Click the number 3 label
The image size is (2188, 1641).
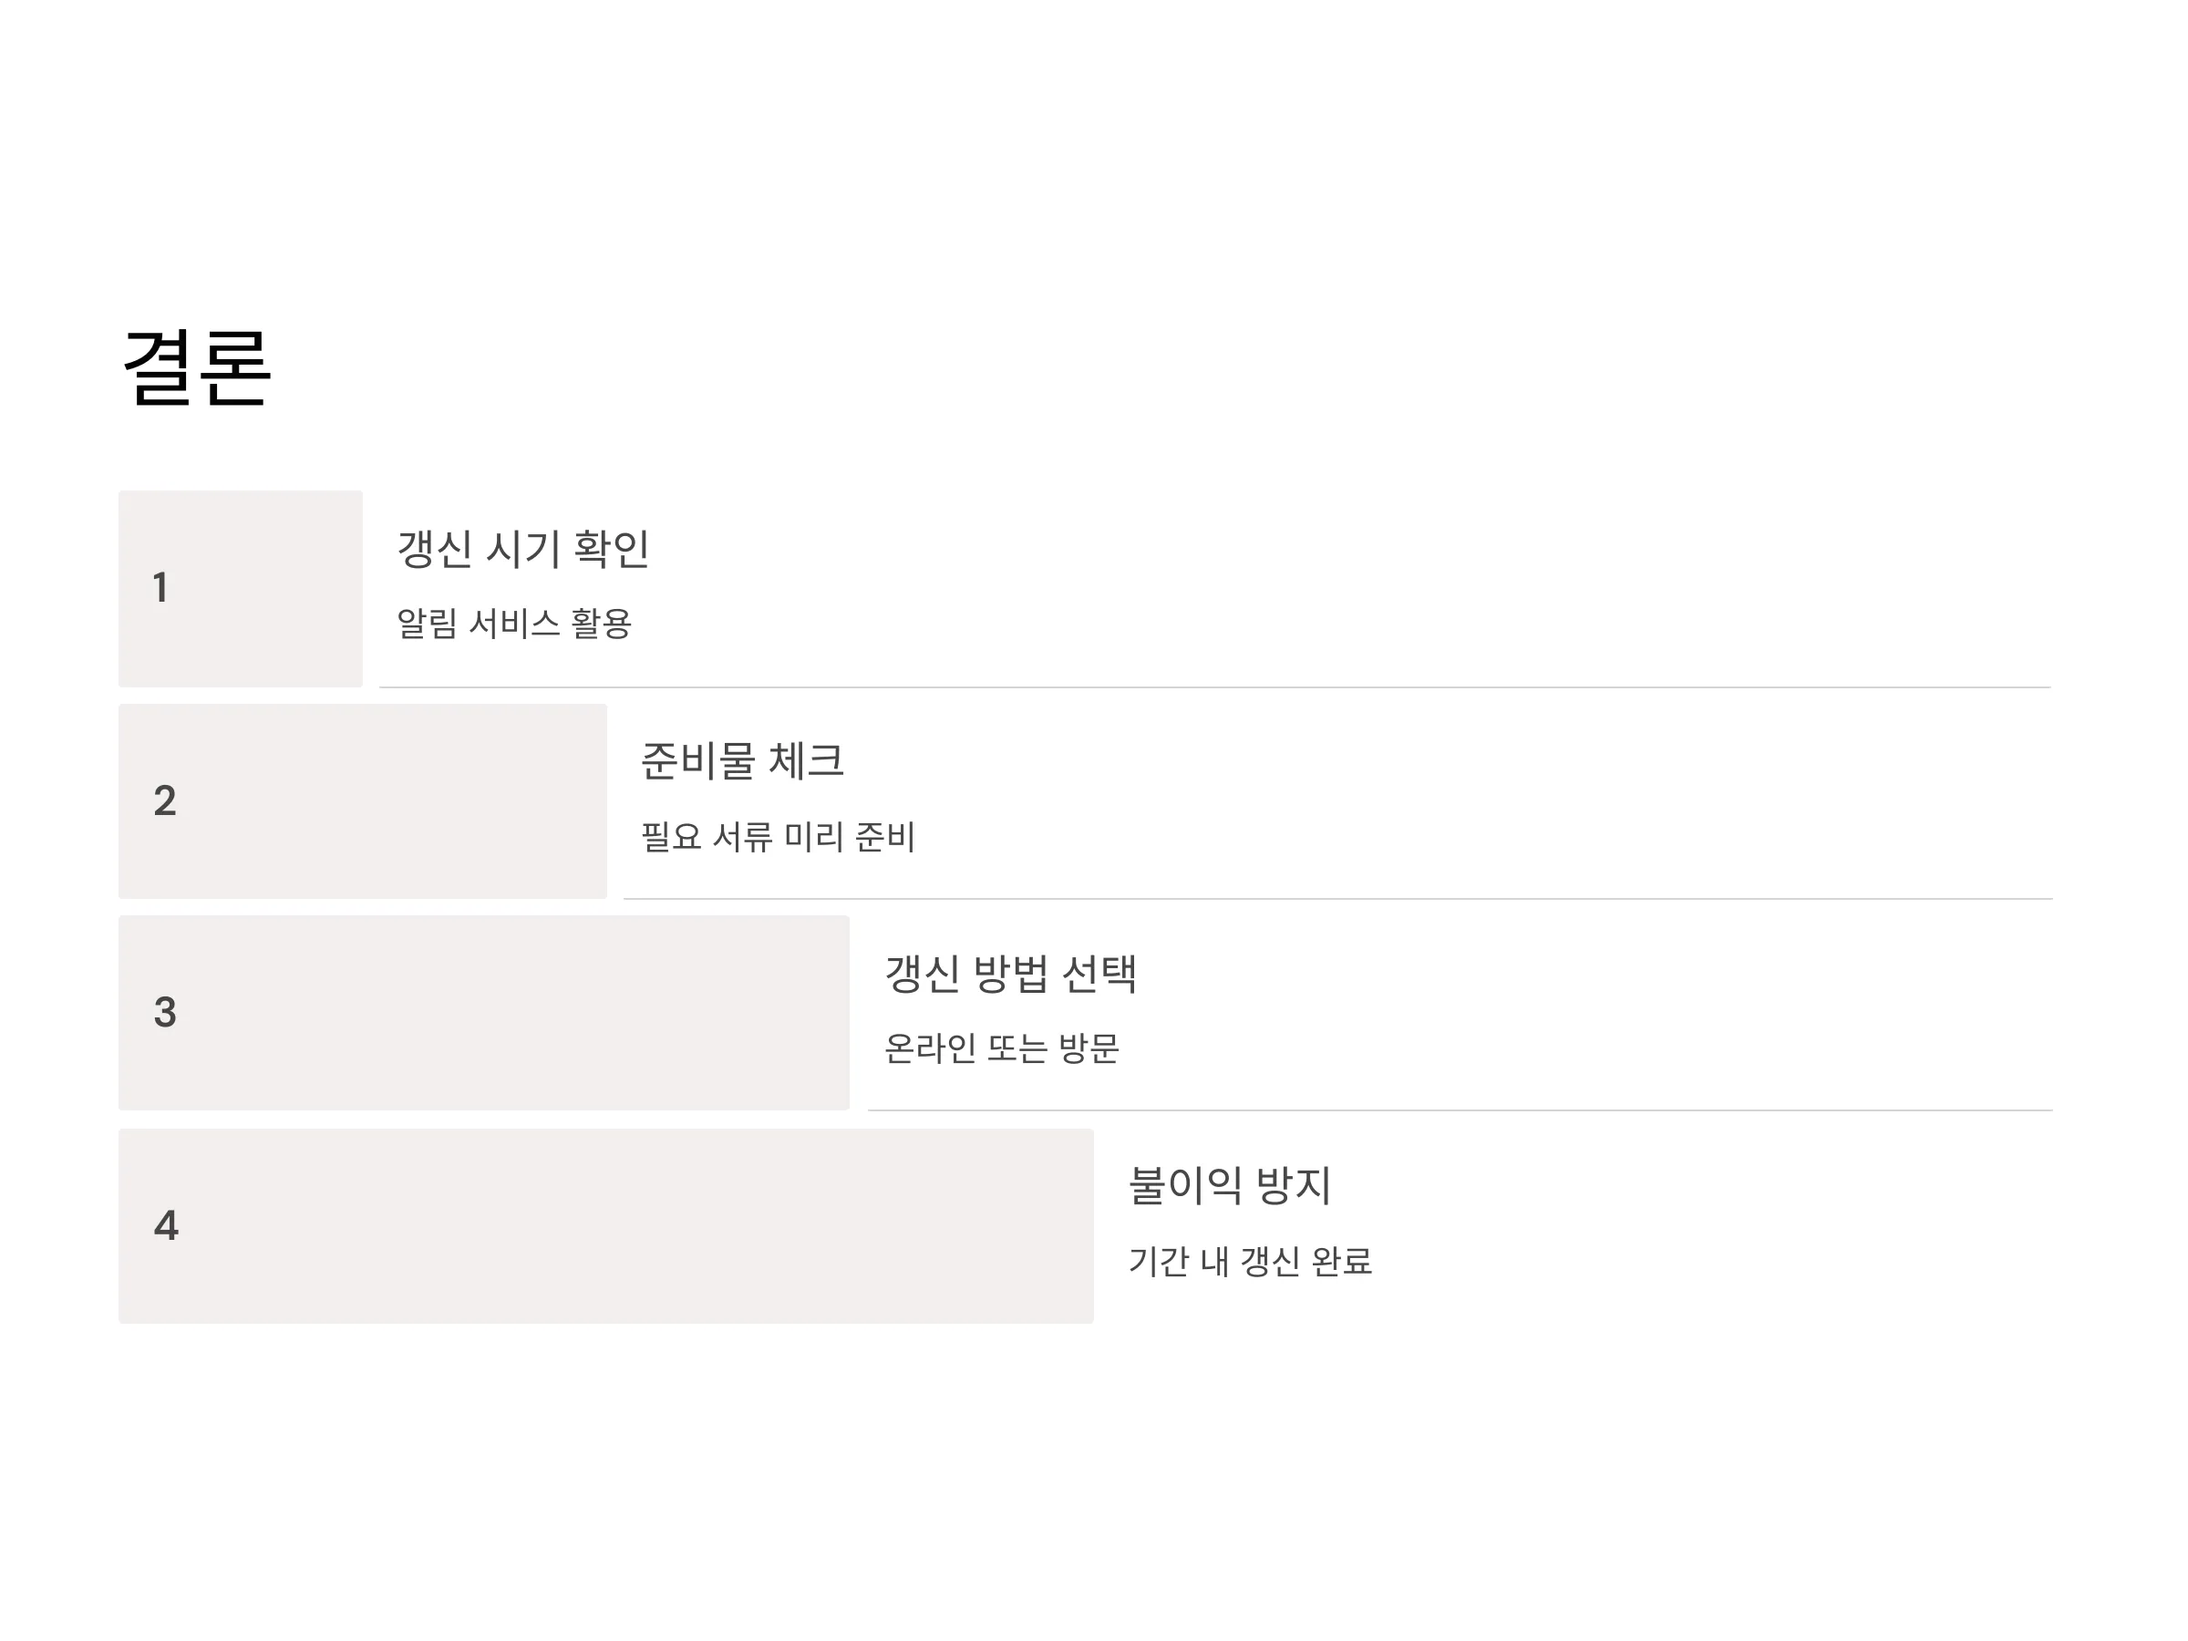click(165, 1012)
